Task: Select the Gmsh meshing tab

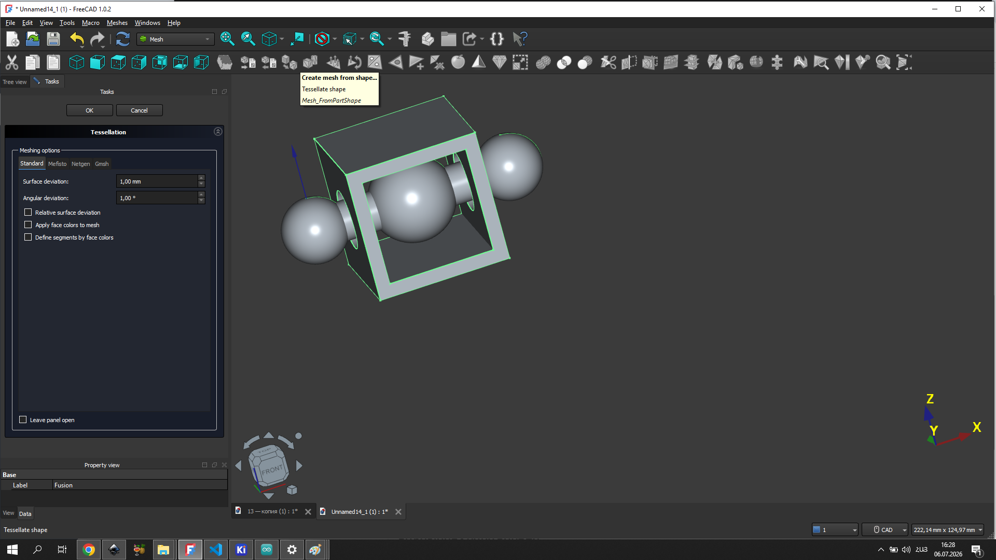Action: [x=102, y=164]
